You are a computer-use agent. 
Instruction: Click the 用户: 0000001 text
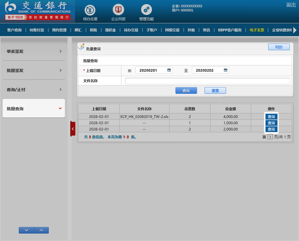183,10
